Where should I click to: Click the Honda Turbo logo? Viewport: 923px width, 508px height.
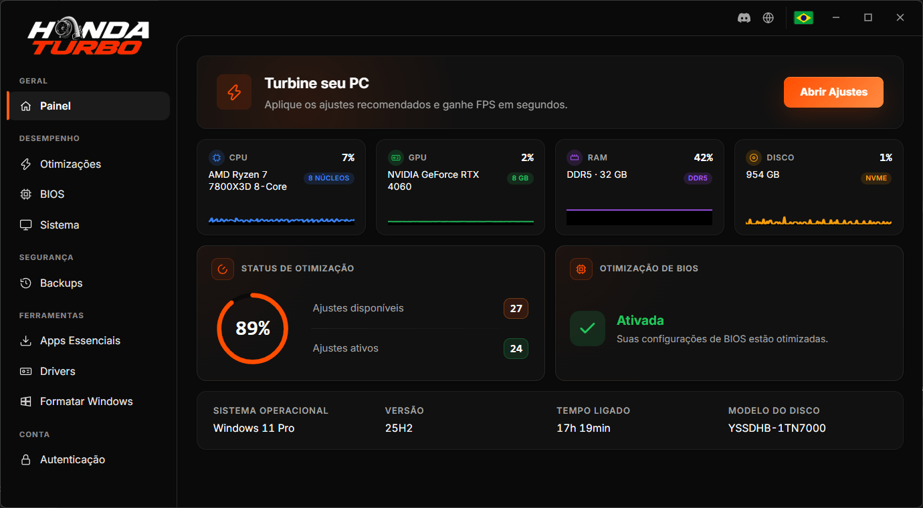88,37
